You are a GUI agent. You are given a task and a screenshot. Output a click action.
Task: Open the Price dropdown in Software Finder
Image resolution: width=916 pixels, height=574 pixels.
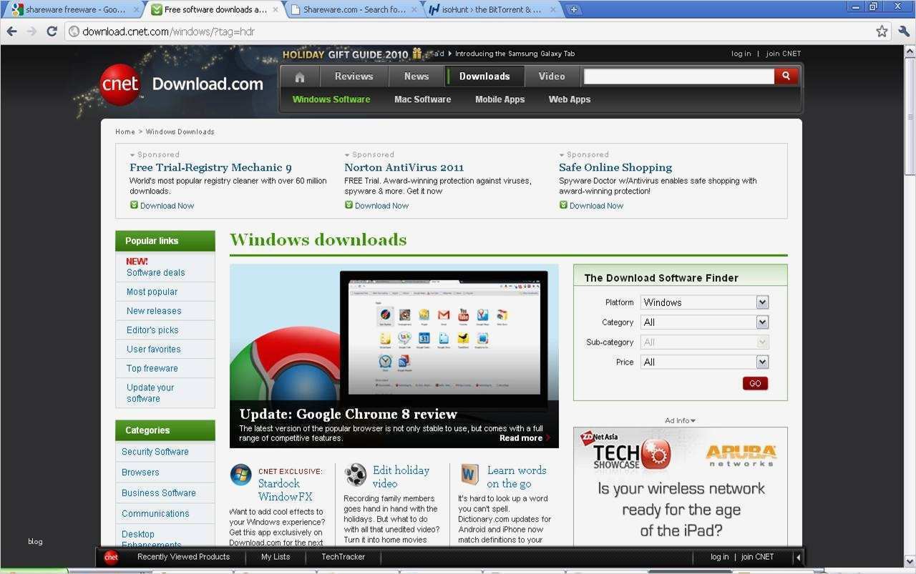(704, 362)
